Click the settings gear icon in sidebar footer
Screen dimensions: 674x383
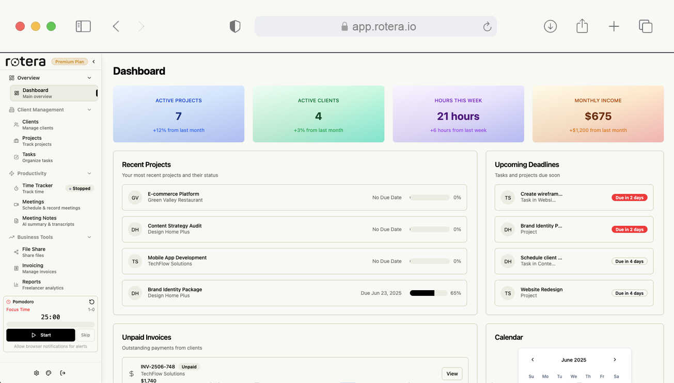pos(36,373)
